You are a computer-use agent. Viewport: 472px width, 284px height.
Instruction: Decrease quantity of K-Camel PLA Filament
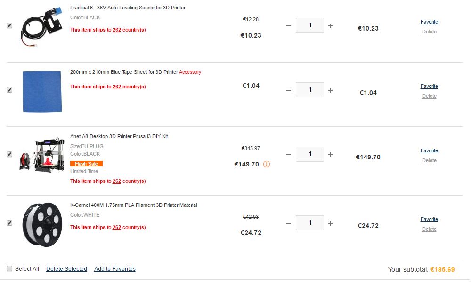pos(289,223)
